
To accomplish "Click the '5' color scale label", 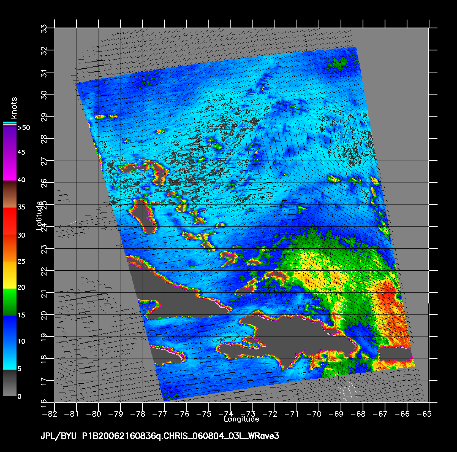I will click(19, 369).
